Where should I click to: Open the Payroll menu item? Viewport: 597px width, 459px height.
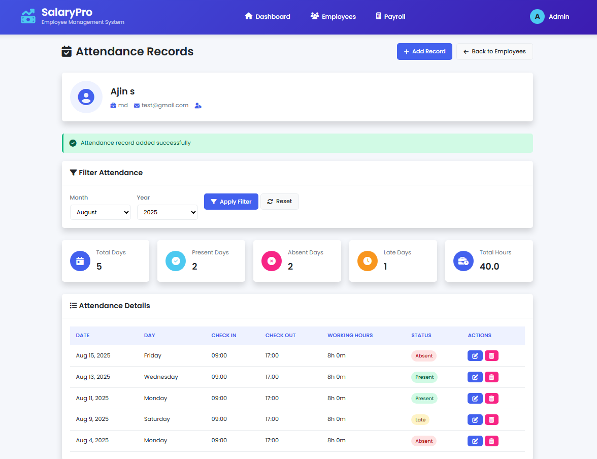coord(390,17)
